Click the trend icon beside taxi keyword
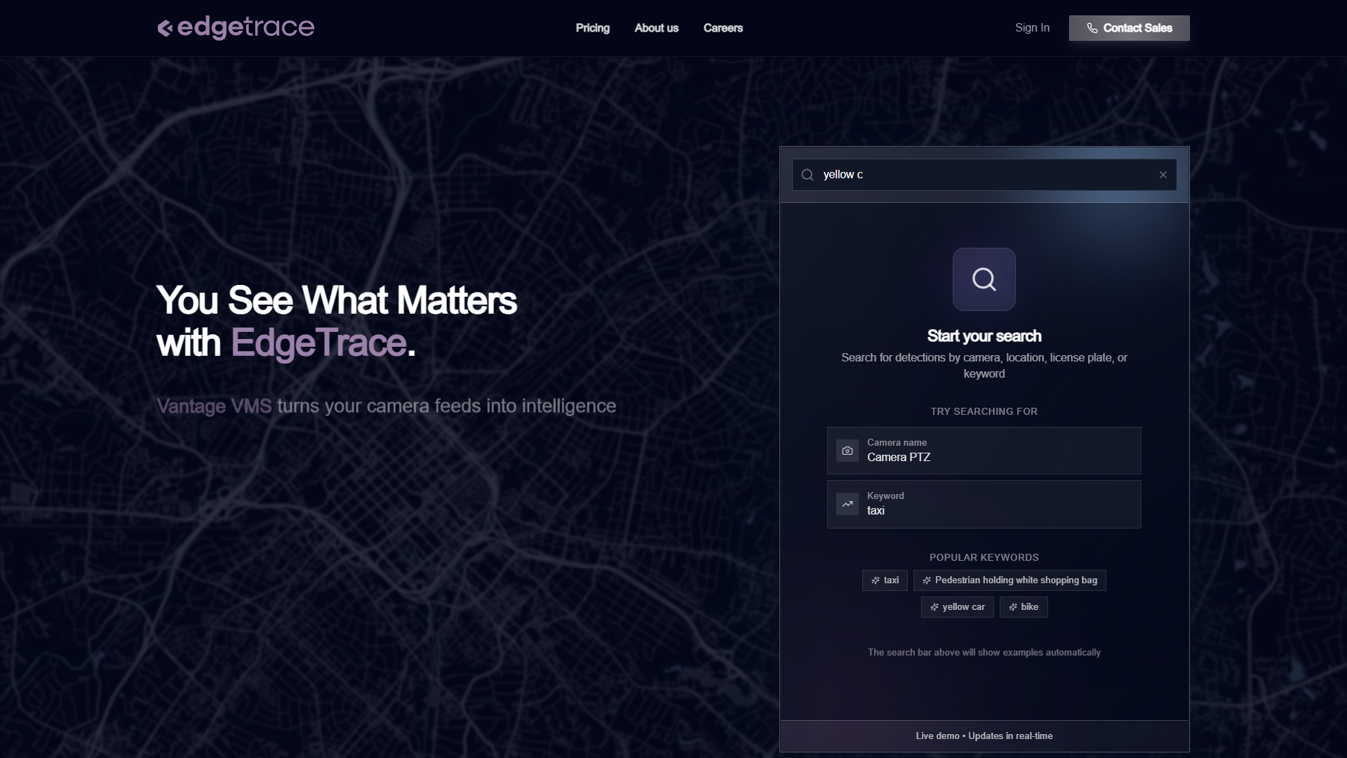This screenshot has width=1347, height=758. coord(847,504)
